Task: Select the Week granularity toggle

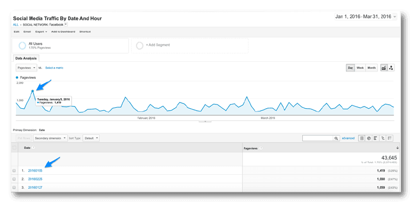Action: click(360, 68)
